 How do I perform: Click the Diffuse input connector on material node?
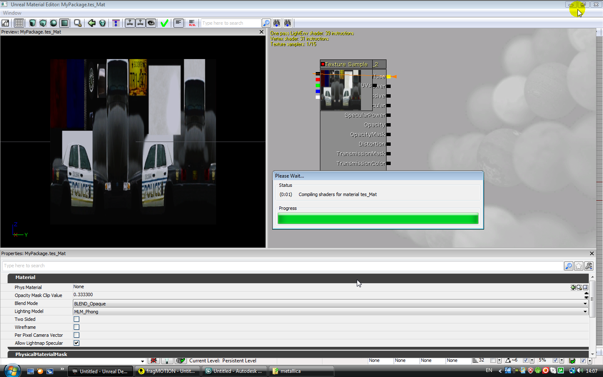389,77
